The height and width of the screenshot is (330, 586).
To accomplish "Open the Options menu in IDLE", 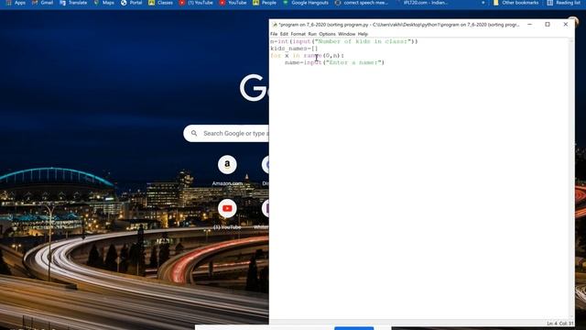I will (327, 34).
